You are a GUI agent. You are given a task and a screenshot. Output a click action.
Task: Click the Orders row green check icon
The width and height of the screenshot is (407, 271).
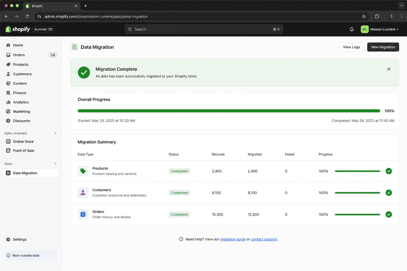389,215
